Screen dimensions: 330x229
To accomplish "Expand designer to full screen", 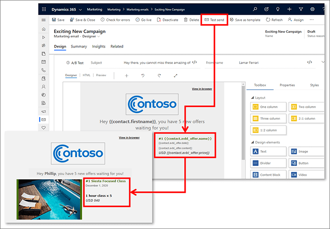I will point(175,75).
